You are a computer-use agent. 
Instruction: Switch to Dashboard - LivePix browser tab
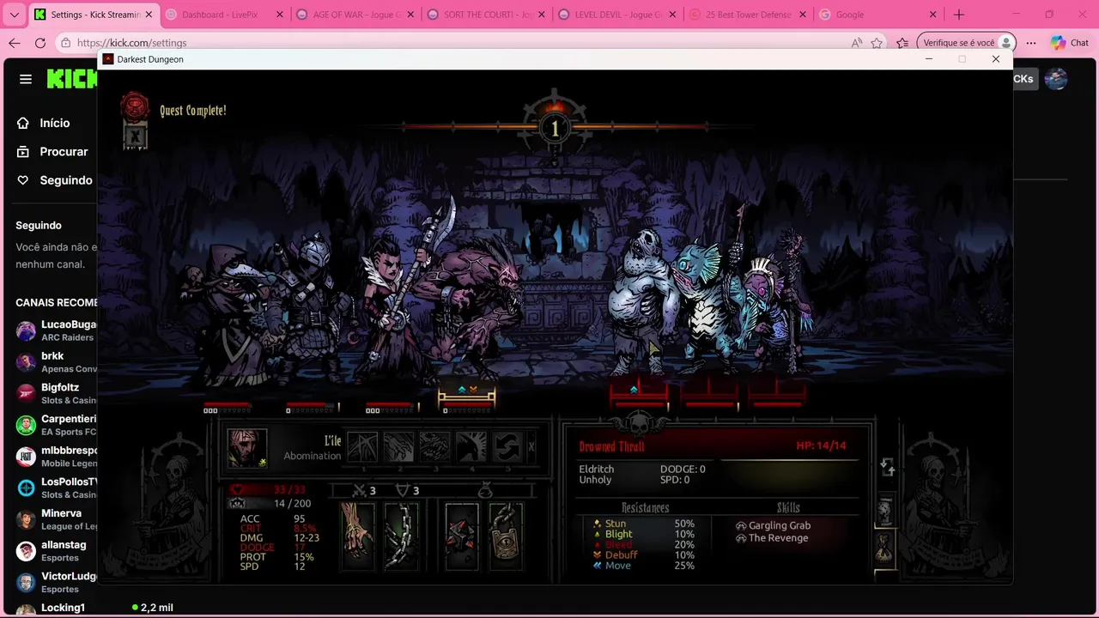point(223,15)
